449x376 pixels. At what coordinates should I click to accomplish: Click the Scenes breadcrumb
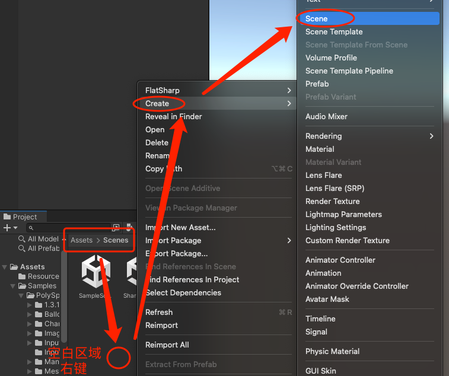pos(116,240)
